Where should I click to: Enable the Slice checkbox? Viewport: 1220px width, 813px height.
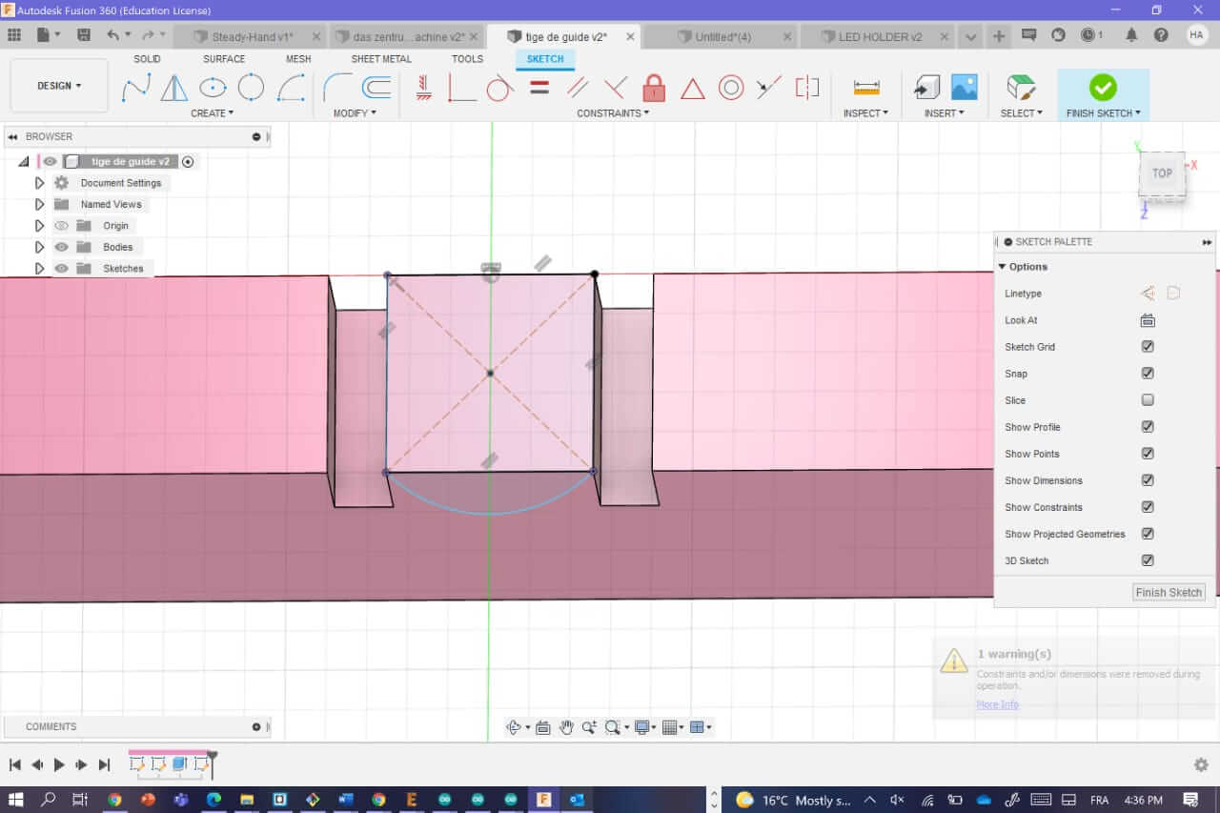pos(1148,400)
